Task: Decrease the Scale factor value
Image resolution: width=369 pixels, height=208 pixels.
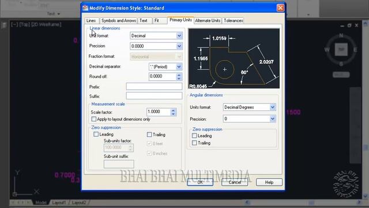Action: point(173,114)
